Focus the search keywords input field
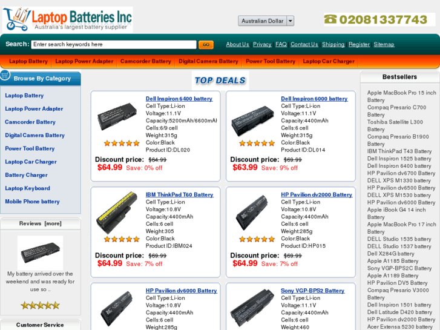The image size is (440, 330). (x=114, y=44)
